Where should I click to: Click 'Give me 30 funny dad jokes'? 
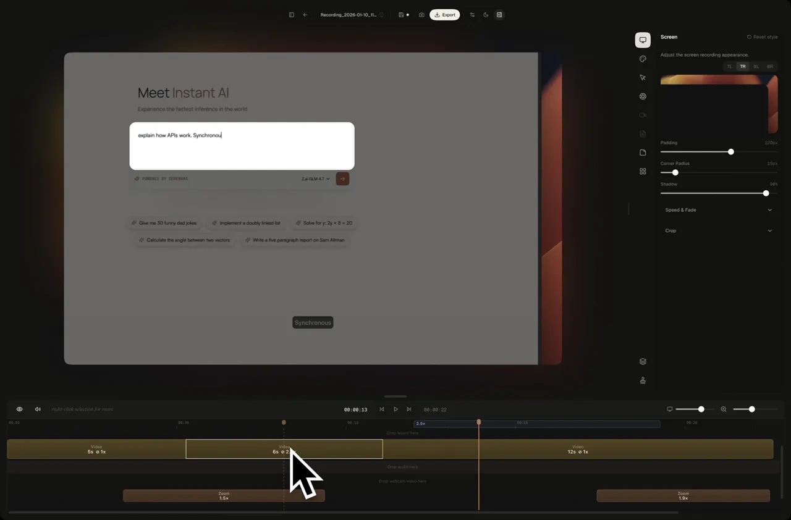(164, 223)
